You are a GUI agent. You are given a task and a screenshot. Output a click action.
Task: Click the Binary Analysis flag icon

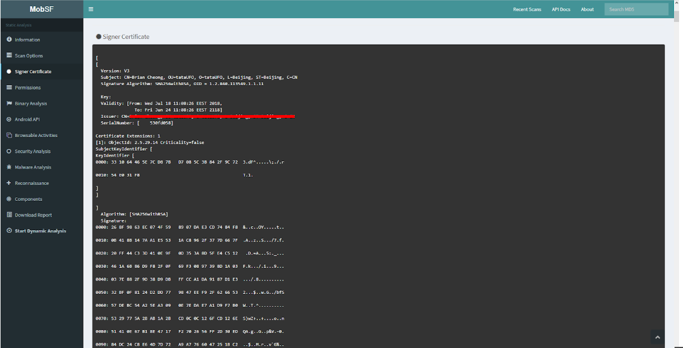coord(9,103)
